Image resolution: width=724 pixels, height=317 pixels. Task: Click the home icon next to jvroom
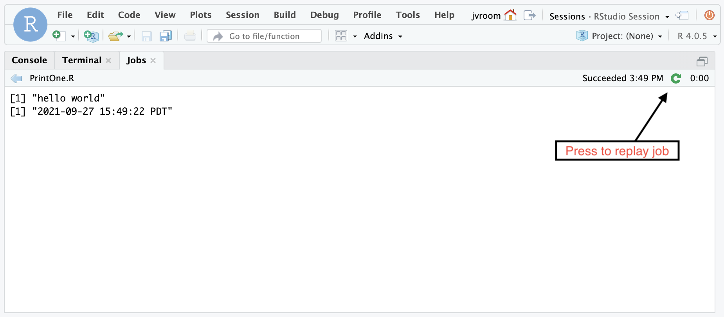point(510,15)
